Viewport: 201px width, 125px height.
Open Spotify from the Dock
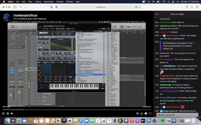(x=162, y=121)
